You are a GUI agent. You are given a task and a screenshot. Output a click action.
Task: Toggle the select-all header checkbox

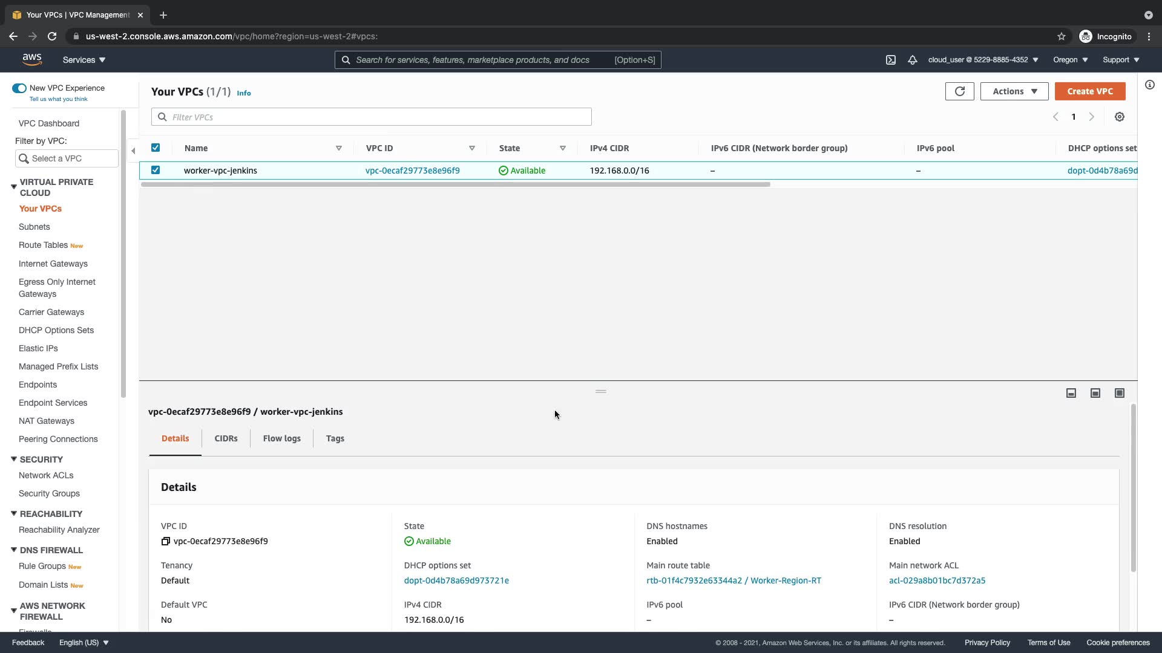coord(156,148)
